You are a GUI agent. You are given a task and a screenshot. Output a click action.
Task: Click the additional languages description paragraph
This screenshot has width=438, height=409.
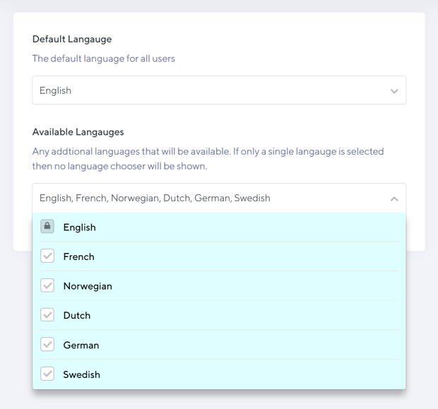pos(208,159)
